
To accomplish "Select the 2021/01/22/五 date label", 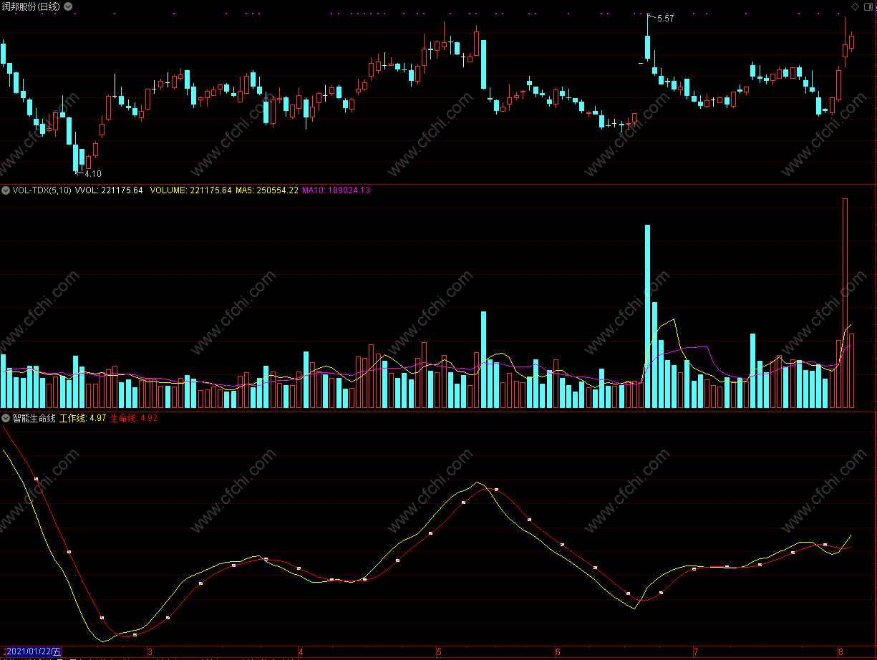I will [33, 652].
